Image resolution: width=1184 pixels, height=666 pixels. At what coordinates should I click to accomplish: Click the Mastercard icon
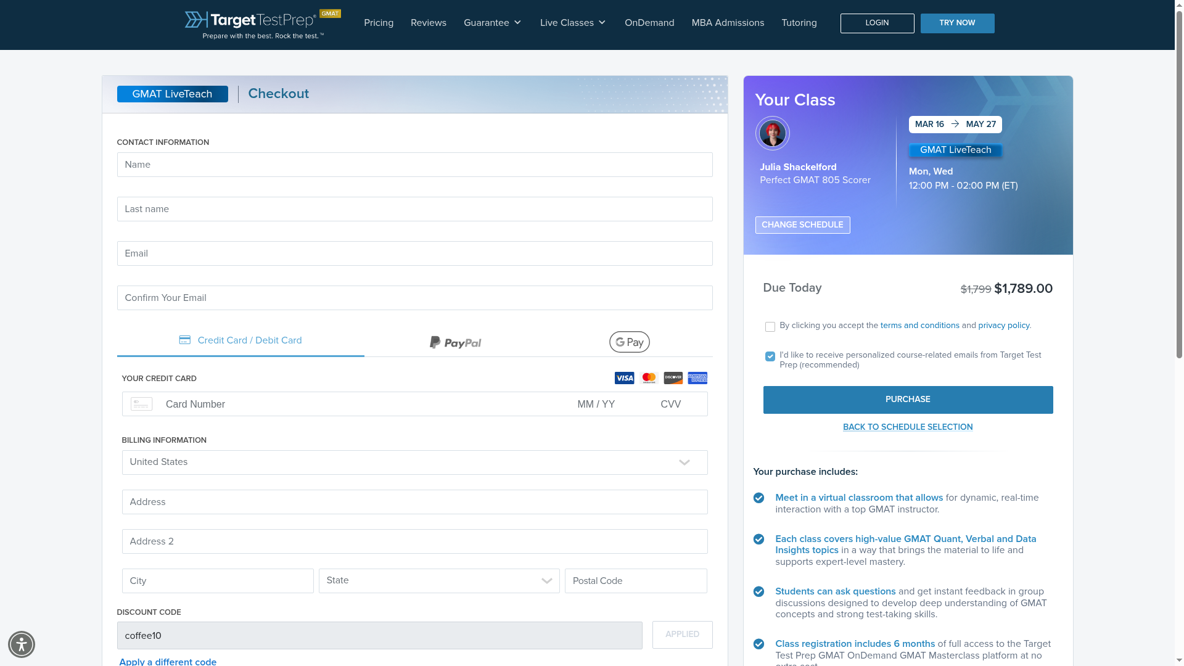pos(649,378)
